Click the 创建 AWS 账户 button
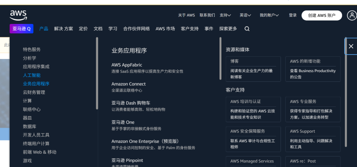The height and width of the screenshot is (167, 357). tap(322, 15)
